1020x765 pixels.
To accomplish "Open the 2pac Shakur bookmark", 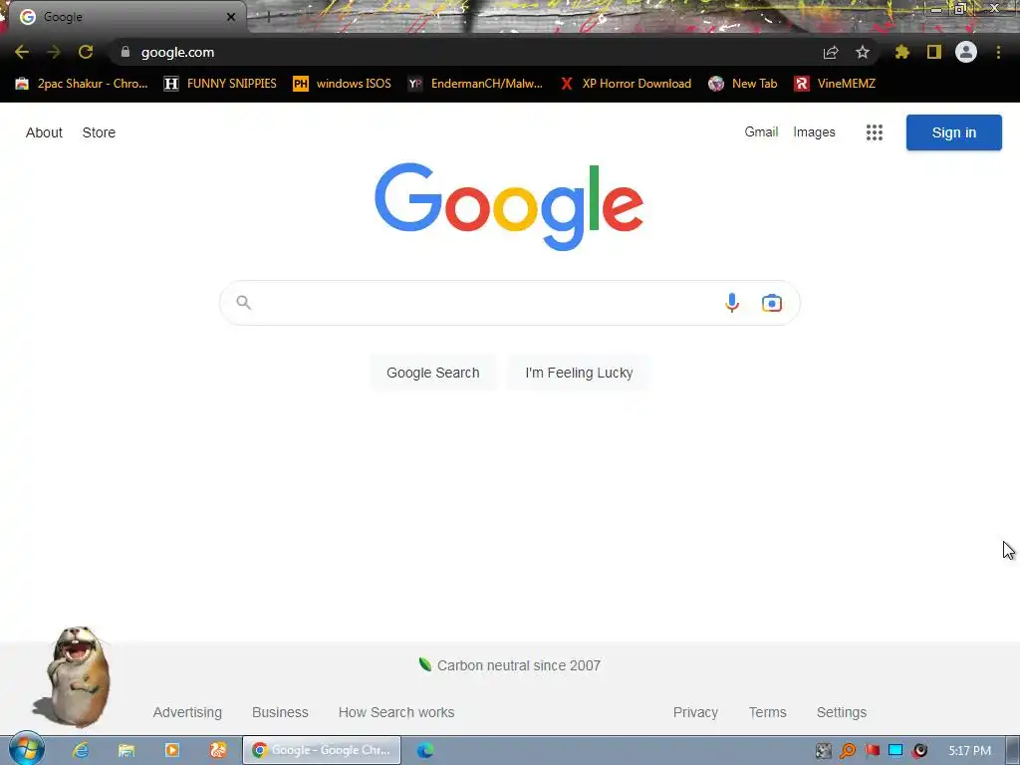I will pos(82,84).
